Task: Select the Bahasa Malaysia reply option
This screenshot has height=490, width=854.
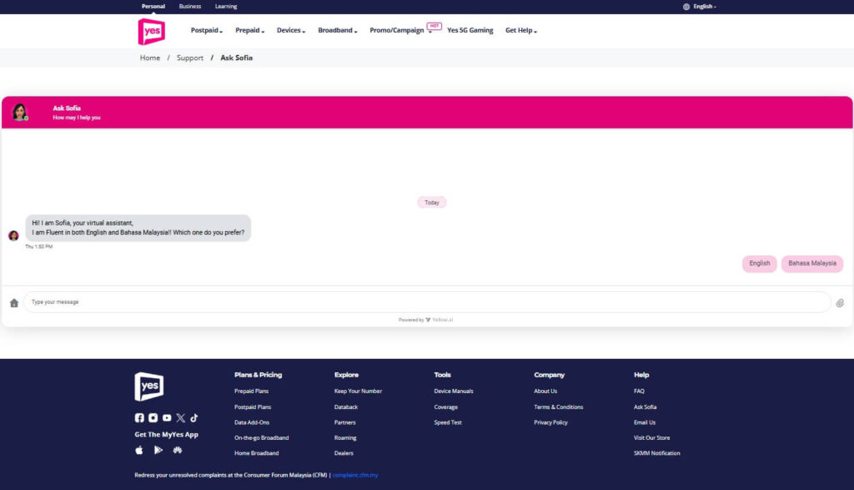Action: coord(811,264)
